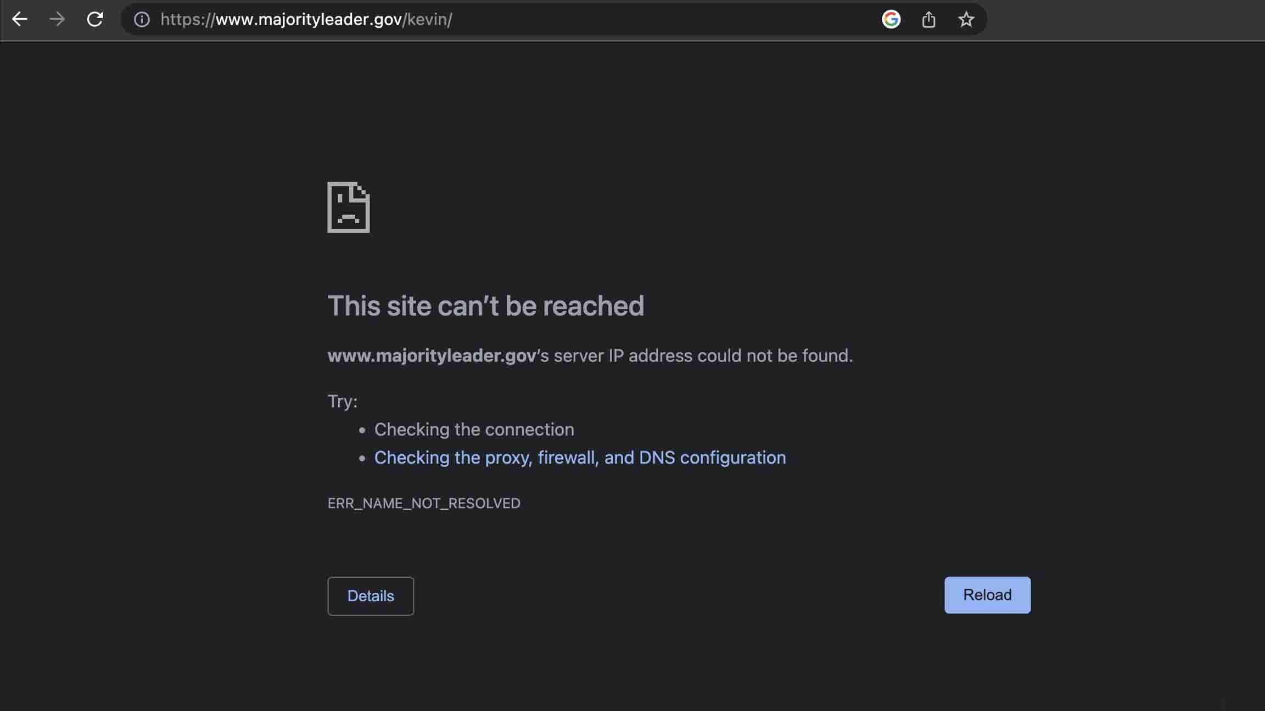The height and width of the screenshot is (711, 1265).
Task: Click the majorityleader.gov domain in address bar
Action: pyautogui.click(x=309, y=19)
